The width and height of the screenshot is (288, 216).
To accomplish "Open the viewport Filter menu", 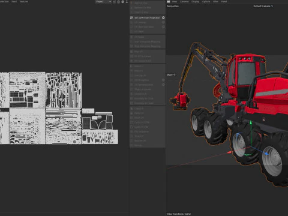I will (215, 2).
